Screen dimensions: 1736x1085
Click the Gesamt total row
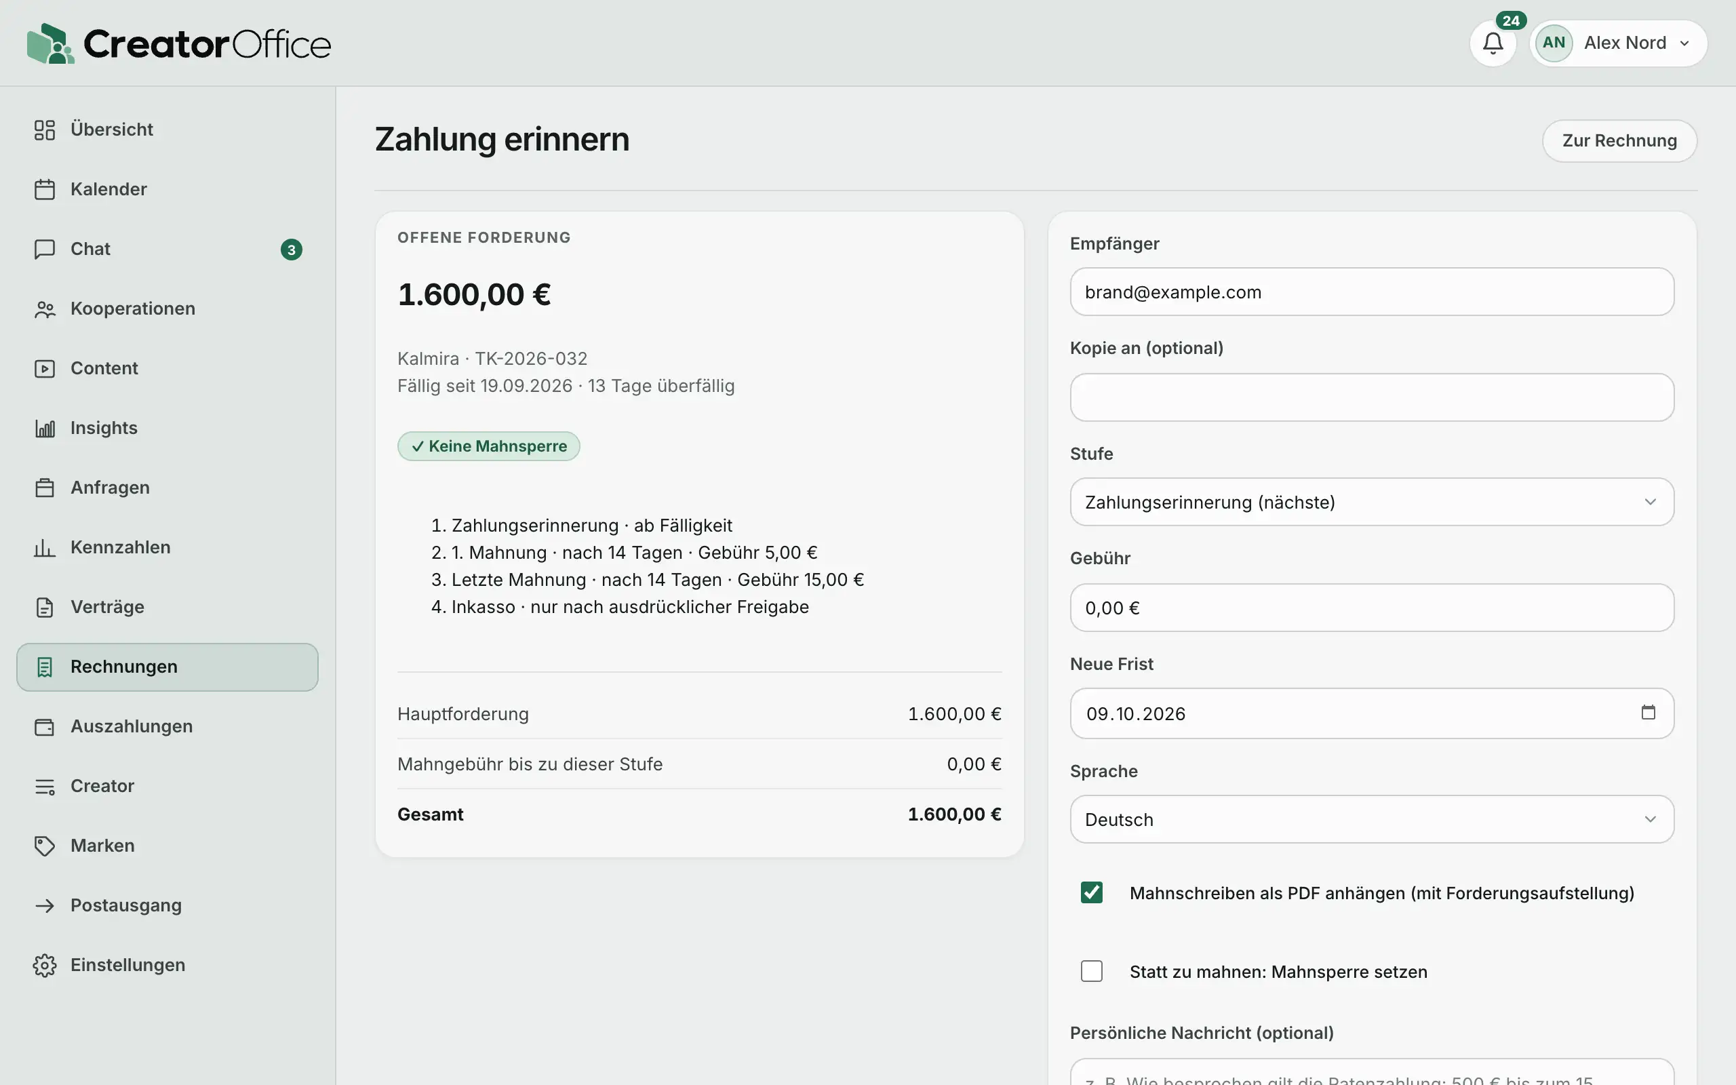[698, 814]
